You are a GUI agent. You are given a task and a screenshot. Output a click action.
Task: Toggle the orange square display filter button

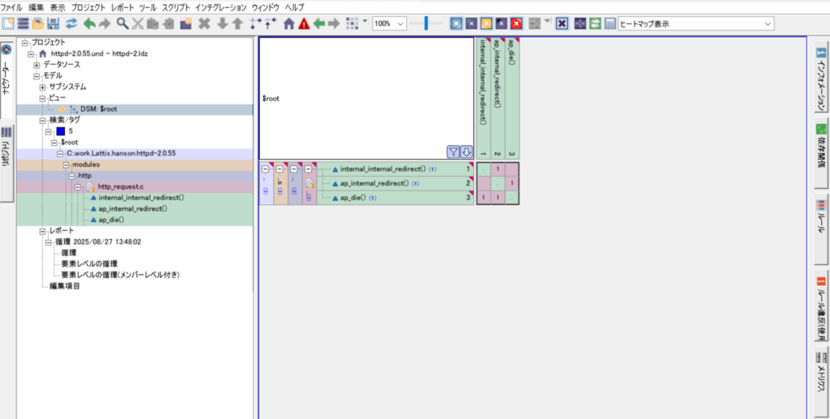(x=486, y=24)
